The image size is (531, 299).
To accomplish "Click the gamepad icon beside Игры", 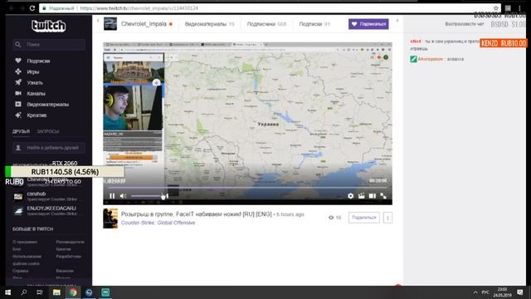I will coord(18,71).
